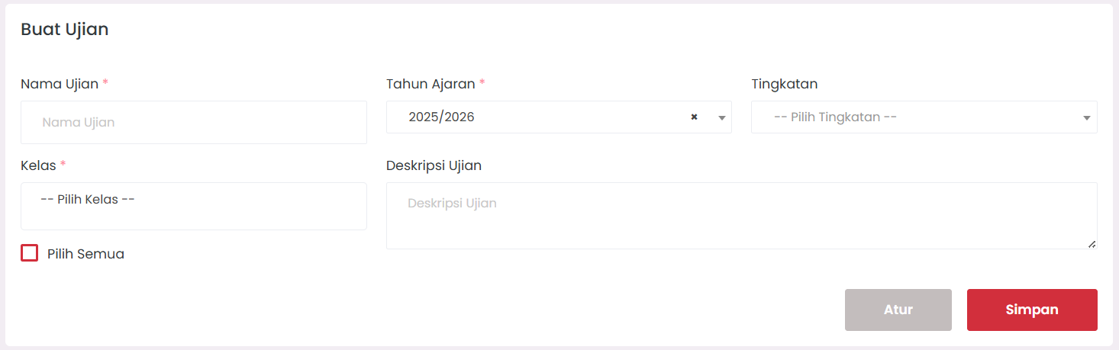
Task: Click the Kelas field label
Action: [x=38, y=165]
